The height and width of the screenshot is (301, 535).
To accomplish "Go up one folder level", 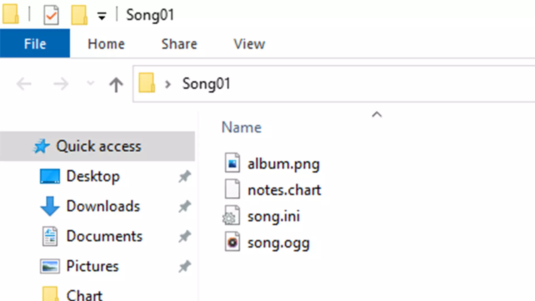I will [x=116, y=84].
